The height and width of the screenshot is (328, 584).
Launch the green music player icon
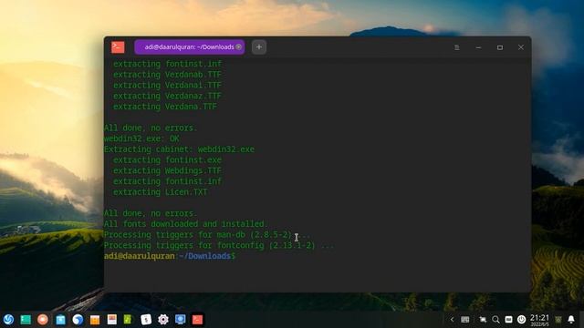[x=128, y=319]
